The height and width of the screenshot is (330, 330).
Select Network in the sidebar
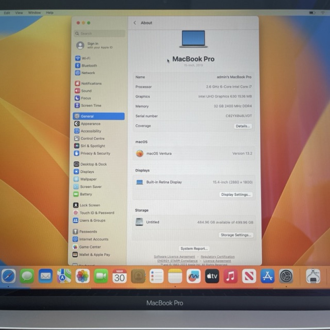pos(85,73)
